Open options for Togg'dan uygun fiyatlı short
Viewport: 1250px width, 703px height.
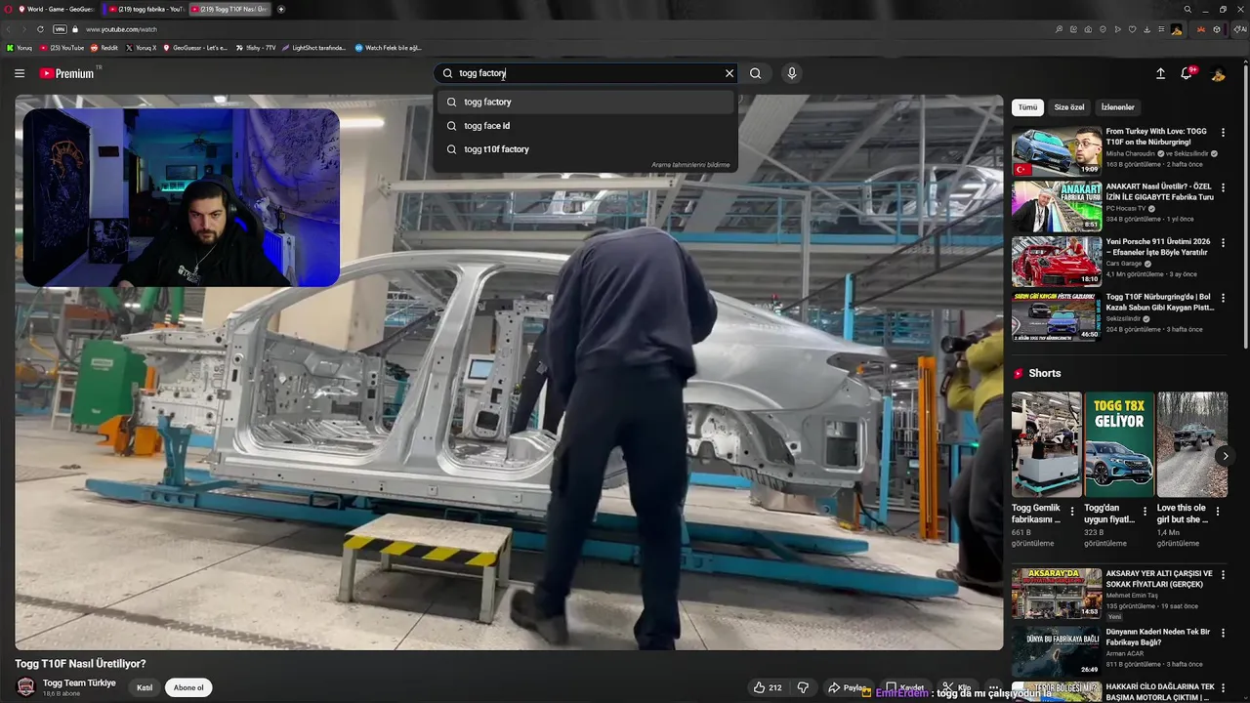coord(1145,511)
